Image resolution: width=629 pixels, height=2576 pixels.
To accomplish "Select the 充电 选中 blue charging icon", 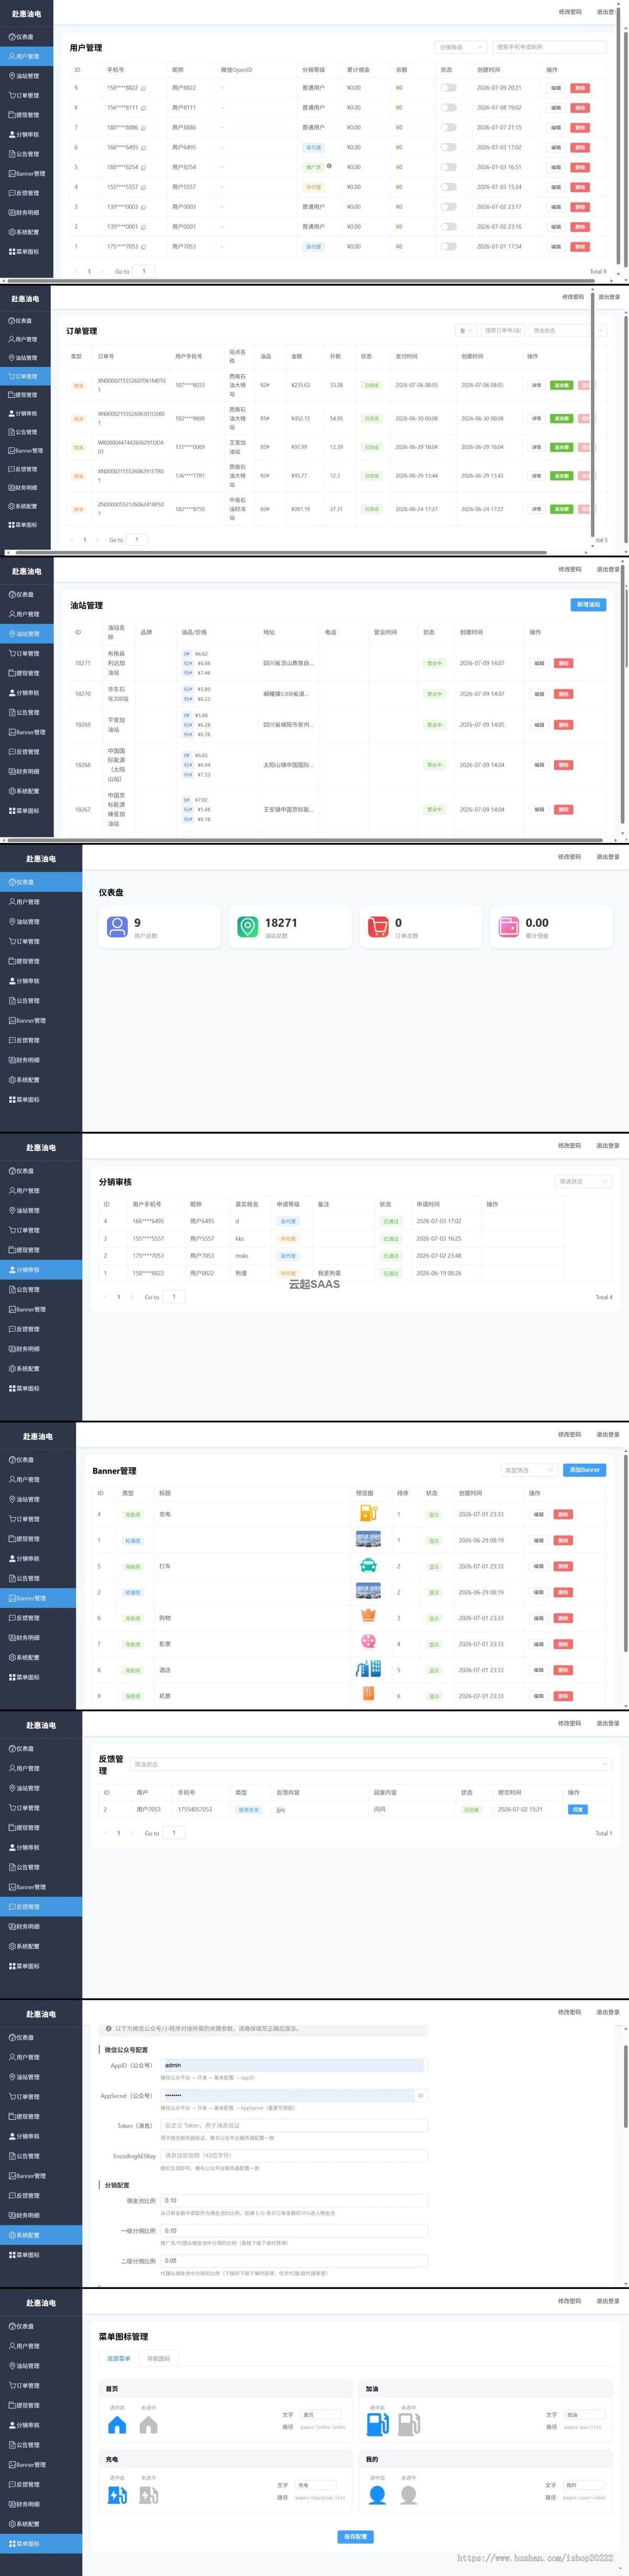I will point(117,2494).
